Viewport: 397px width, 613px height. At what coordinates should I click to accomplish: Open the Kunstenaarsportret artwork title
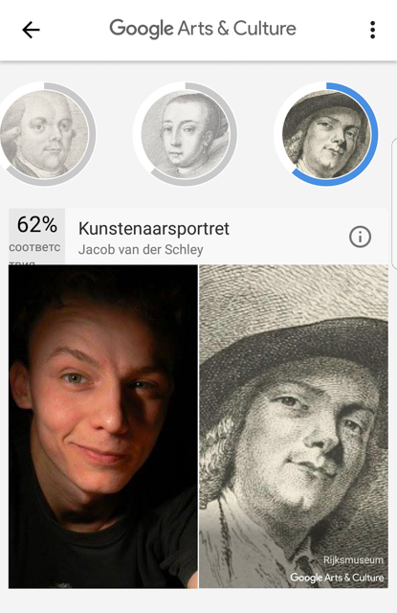pos(154,229)
